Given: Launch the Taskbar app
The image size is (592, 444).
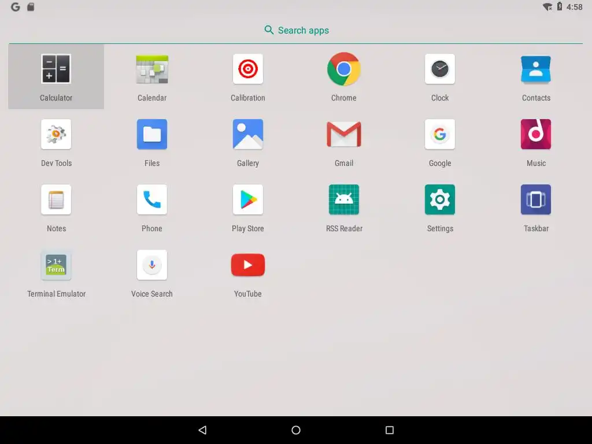Looking at the screenshot, I should click(536, 199).
